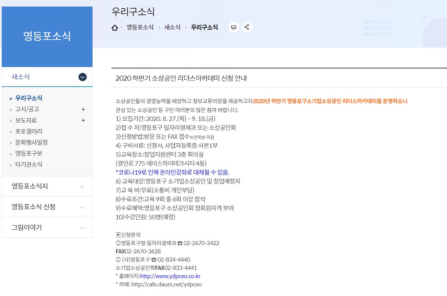
Task: Select 새소식 sidebar heading
Action: point(21,77)
